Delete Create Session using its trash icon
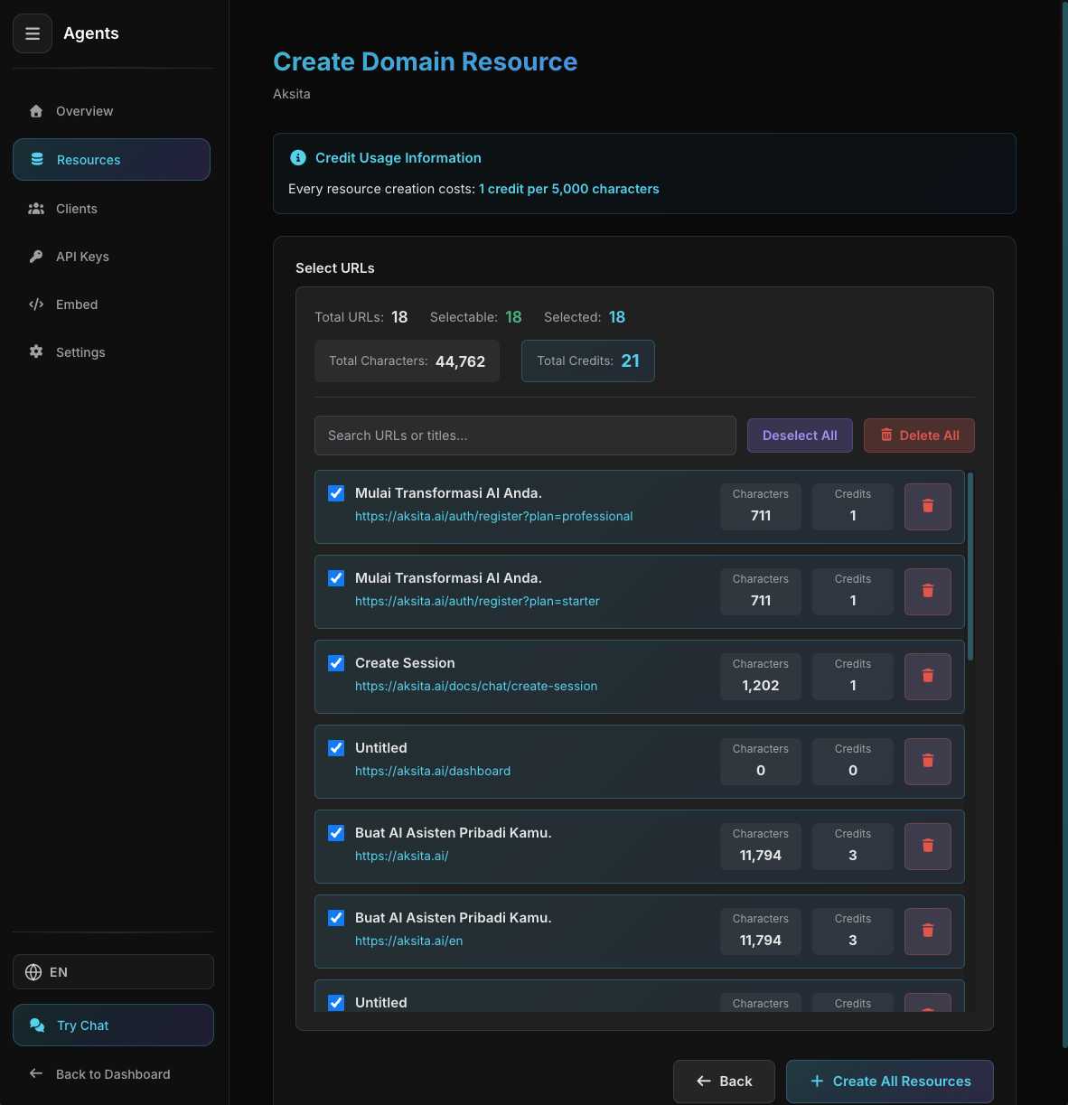The image size is (1068, 1105). pyautogui.click(x=927, y=676)
